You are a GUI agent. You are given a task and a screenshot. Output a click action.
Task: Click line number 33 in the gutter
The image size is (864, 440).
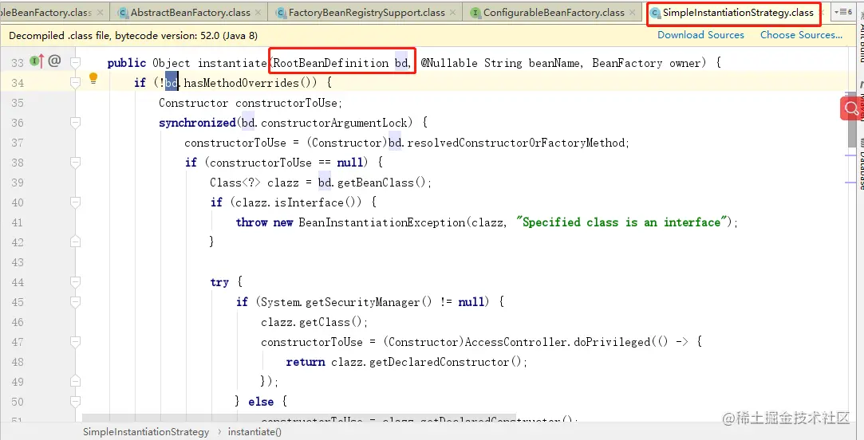18,63
